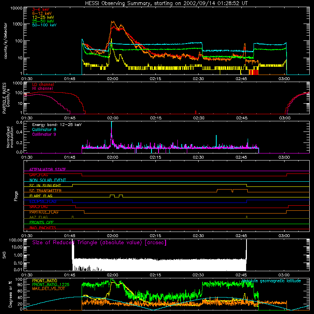Select the orange MAX_DET_VS_TOT legend label

click(x=48, y=288)
